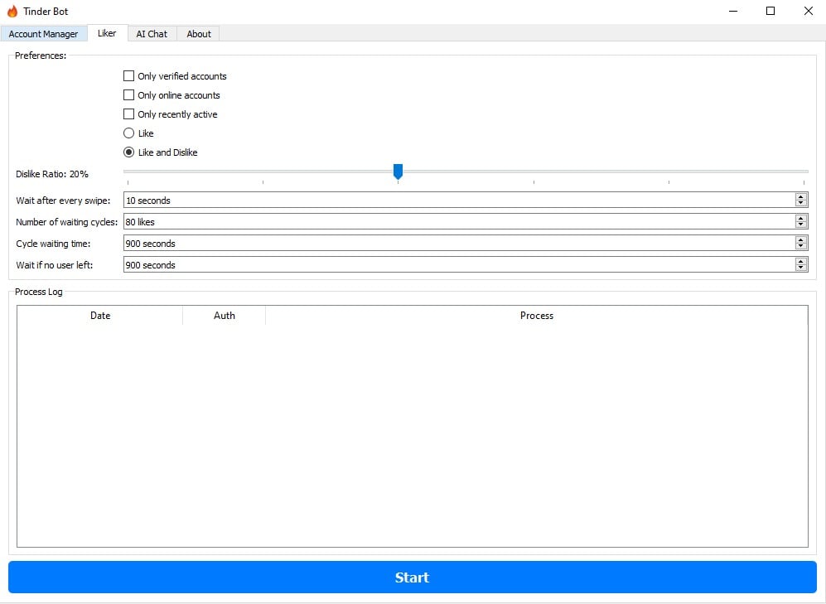
Task: Click the Date column header
Action: tap(100, 316)
